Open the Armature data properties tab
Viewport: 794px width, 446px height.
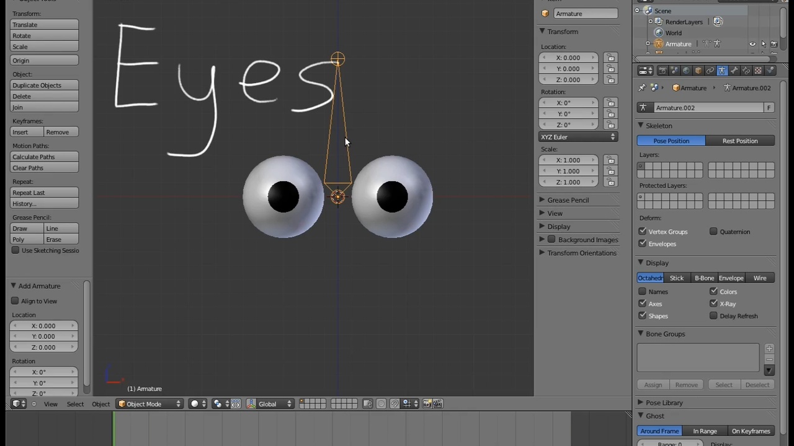722,71
